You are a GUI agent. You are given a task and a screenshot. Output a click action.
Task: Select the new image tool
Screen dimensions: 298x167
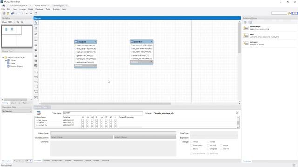[x=36, y=50]
